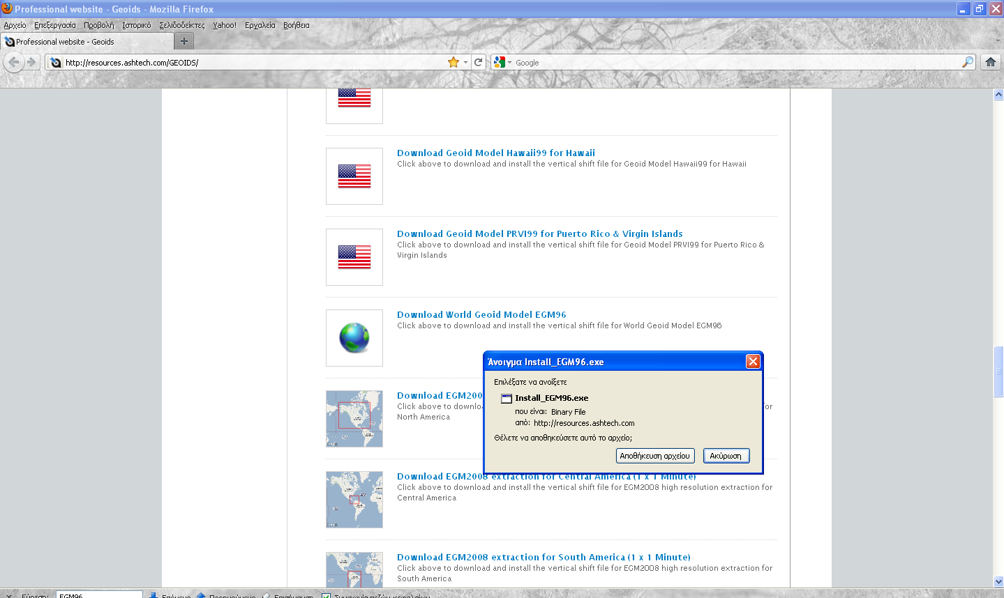Click the scrollbar up arrow
1004x598 pixels.
(x=998, y=95)
